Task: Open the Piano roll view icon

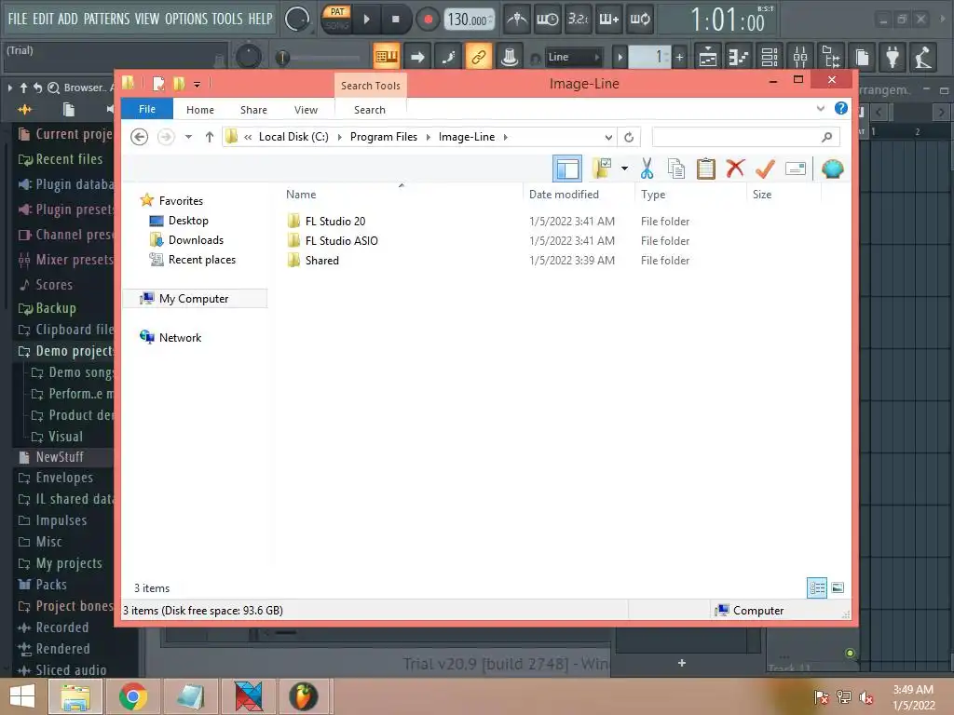Action: (x=739, y=57)
